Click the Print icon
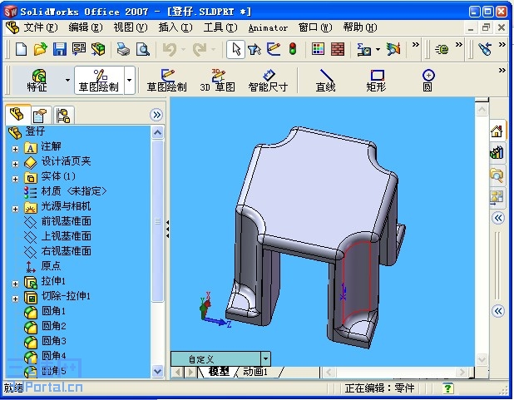Image resolution: width=514 pixels, height=400 pixels. [124, 50]
